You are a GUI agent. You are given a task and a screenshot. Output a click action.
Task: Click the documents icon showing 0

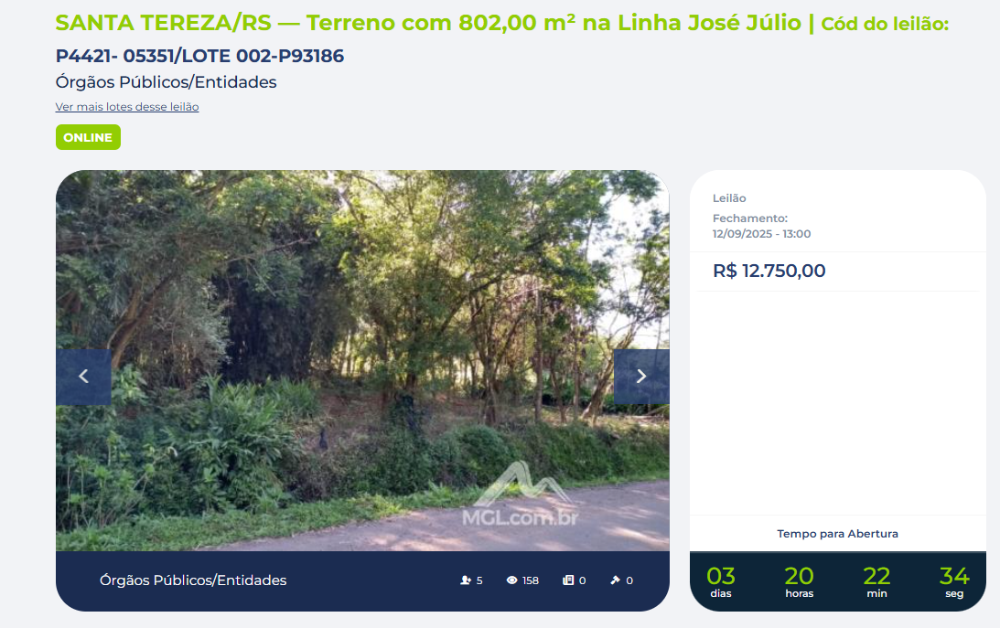[567, 580]
